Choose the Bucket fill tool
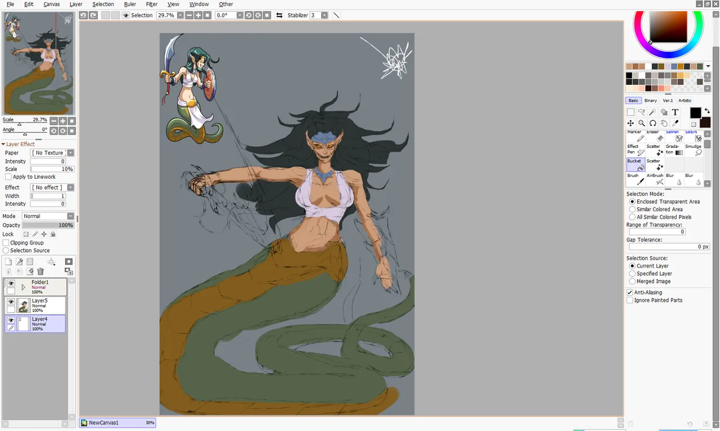 pyautogui.click(x=636, y=165)
